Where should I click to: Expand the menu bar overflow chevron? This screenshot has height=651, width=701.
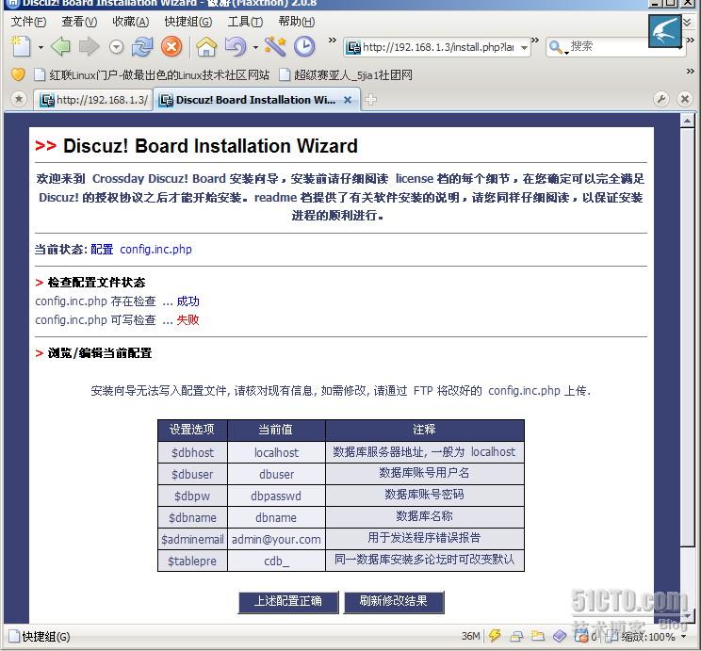pos(687,22)
